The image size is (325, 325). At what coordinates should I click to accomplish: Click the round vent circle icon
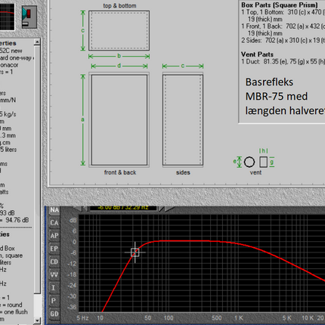pyautogui.click(x=249, y=162)
